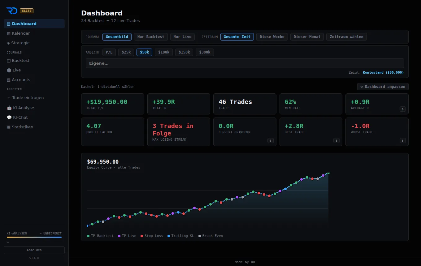
Task: Click the TP Live legend entry
Action: [127, 236]
